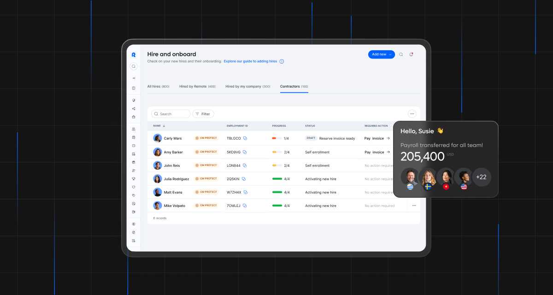Click CM PROTECT badge for Carly Mars
Screen dimensions: 553x295
coord(206,138)
